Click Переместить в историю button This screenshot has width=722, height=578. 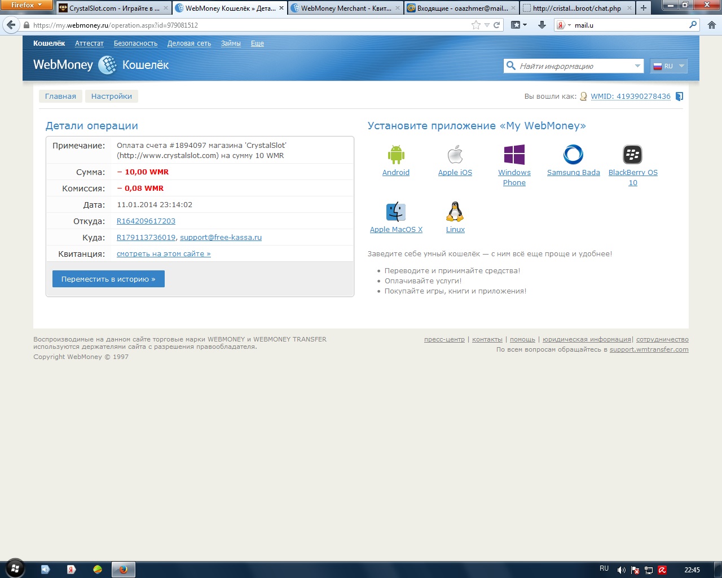108,279
